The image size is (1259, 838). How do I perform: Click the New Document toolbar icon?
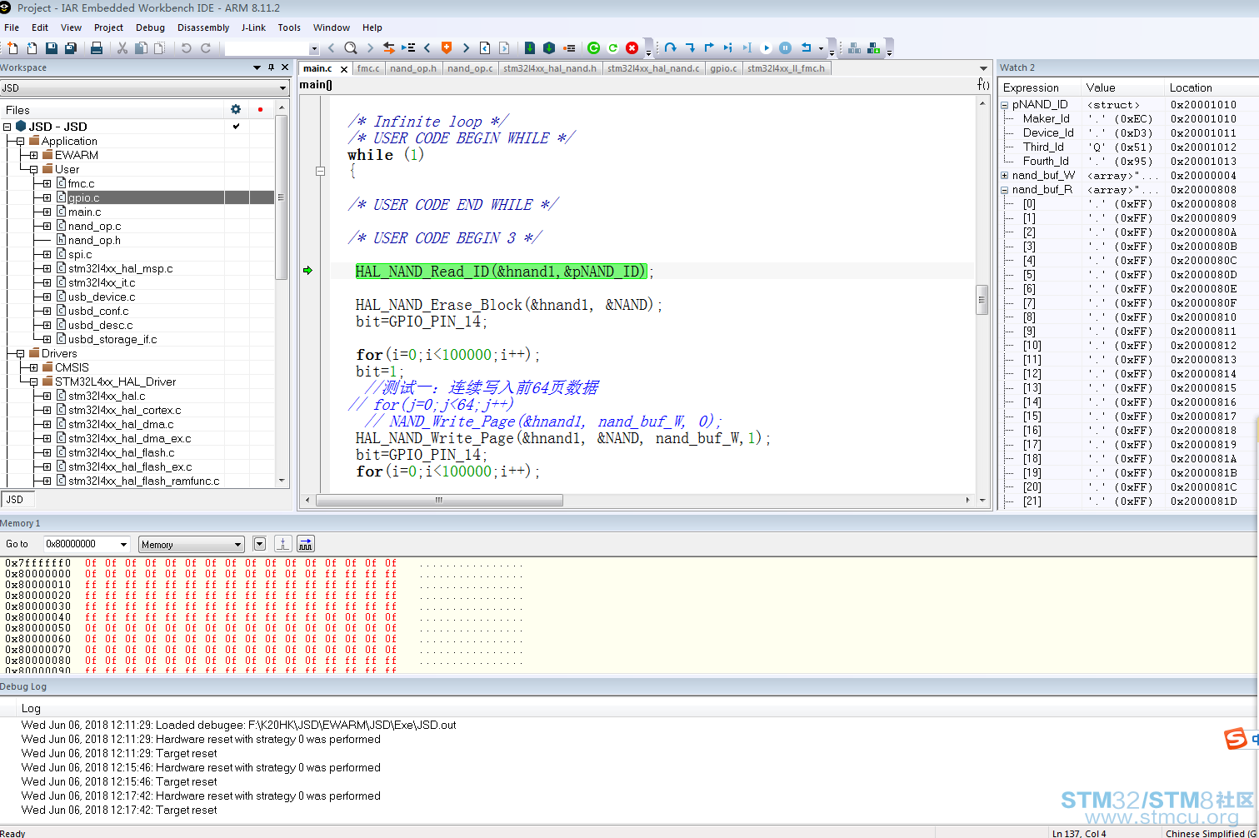click(13, 48)
